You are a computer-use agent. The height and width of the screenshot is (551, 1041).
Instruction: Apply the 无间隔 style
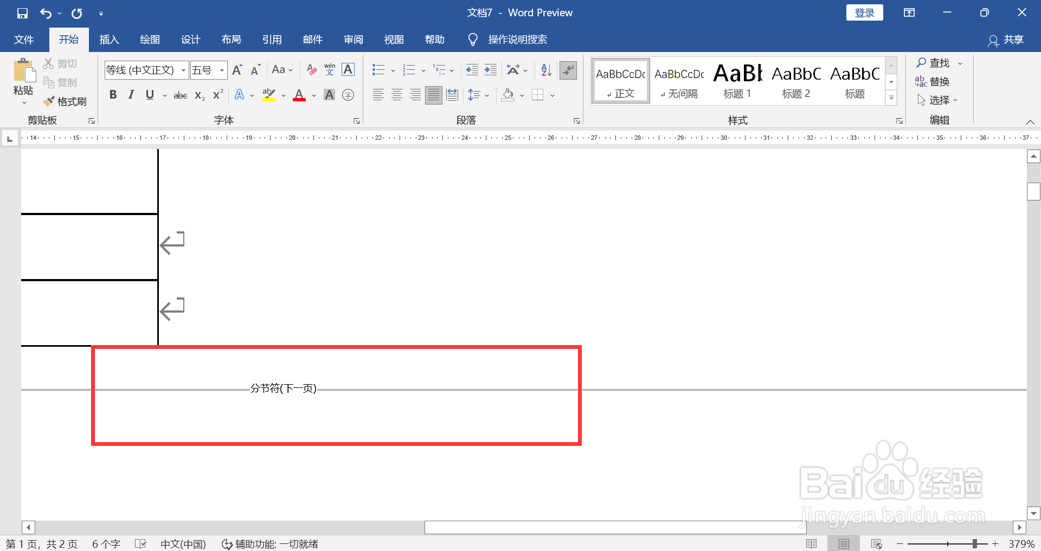679,81
